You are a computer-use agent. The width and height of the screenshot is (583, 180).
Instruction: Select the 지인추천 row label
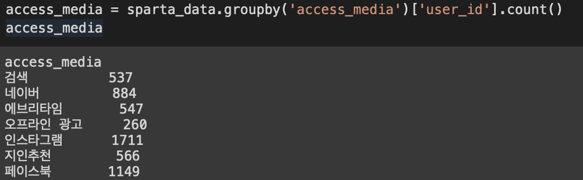28,156
